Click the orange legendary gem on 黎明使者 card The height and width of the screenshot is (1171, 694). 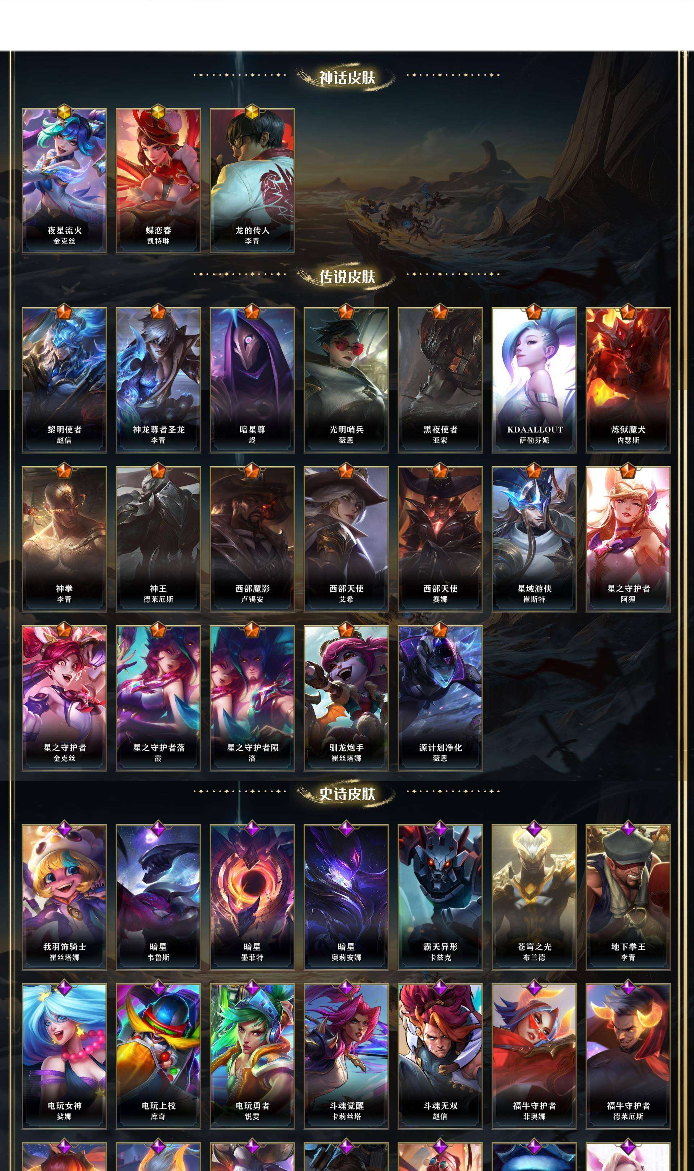(x=65, y=311)
